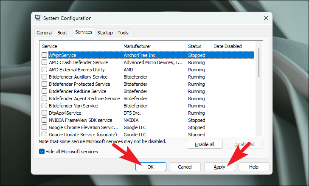Go to the Startup tab
The height and width of the screenshot is (186, 309).
(105, 33)
